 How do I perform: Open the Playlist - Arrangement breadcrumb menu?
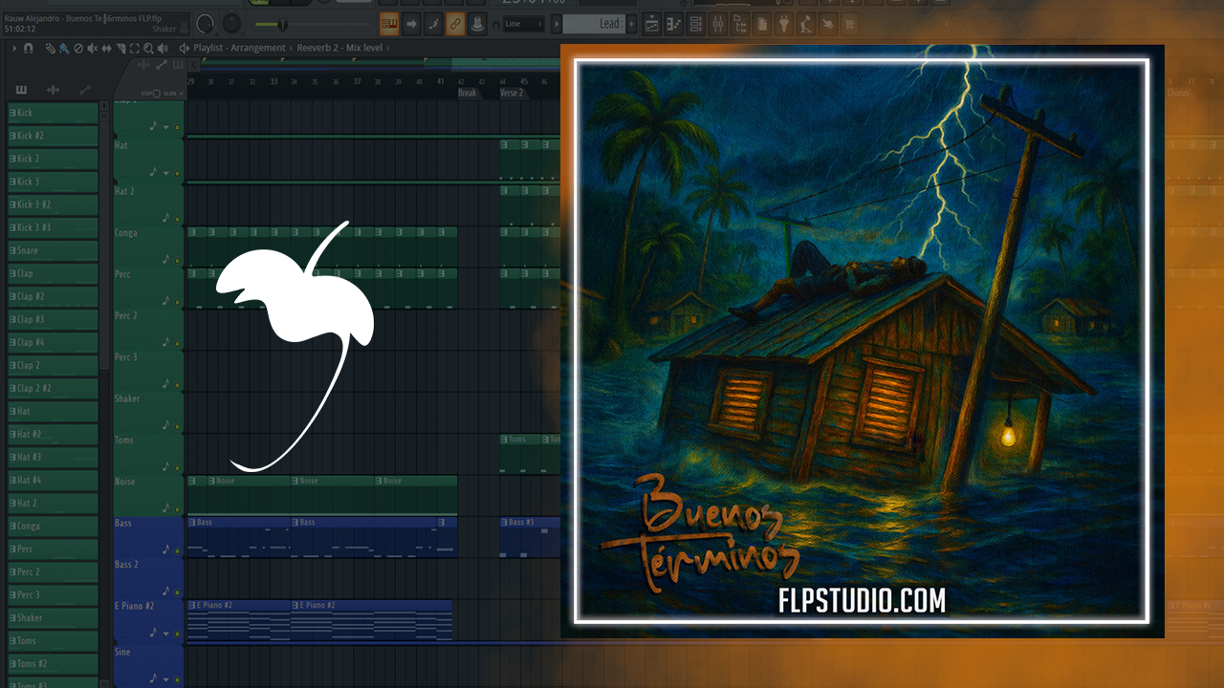[x=239, y=48]
